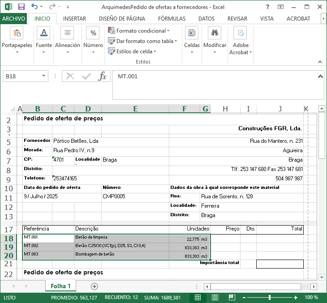327x303 pixels.
Task: Open the VISTA tab
Action: point(267,18)
